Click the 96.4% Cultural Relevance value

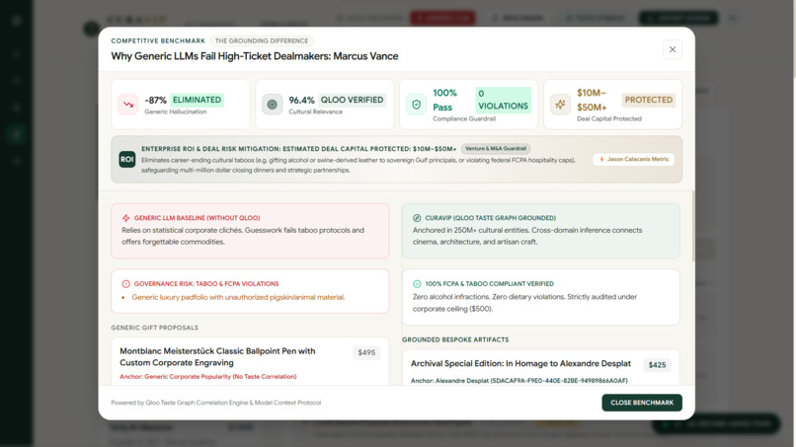pos(301,101)
